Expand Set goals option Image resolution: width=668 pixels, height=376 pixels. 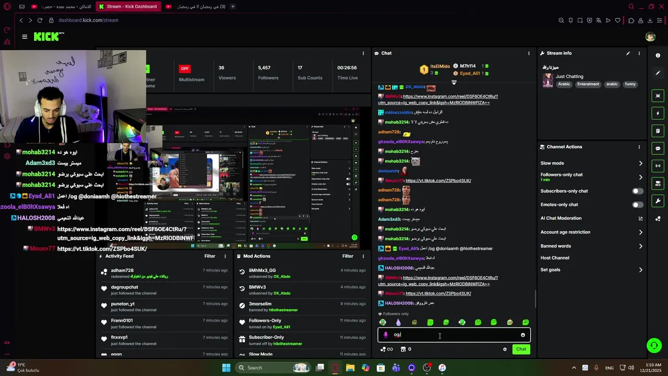click(591, 270)
